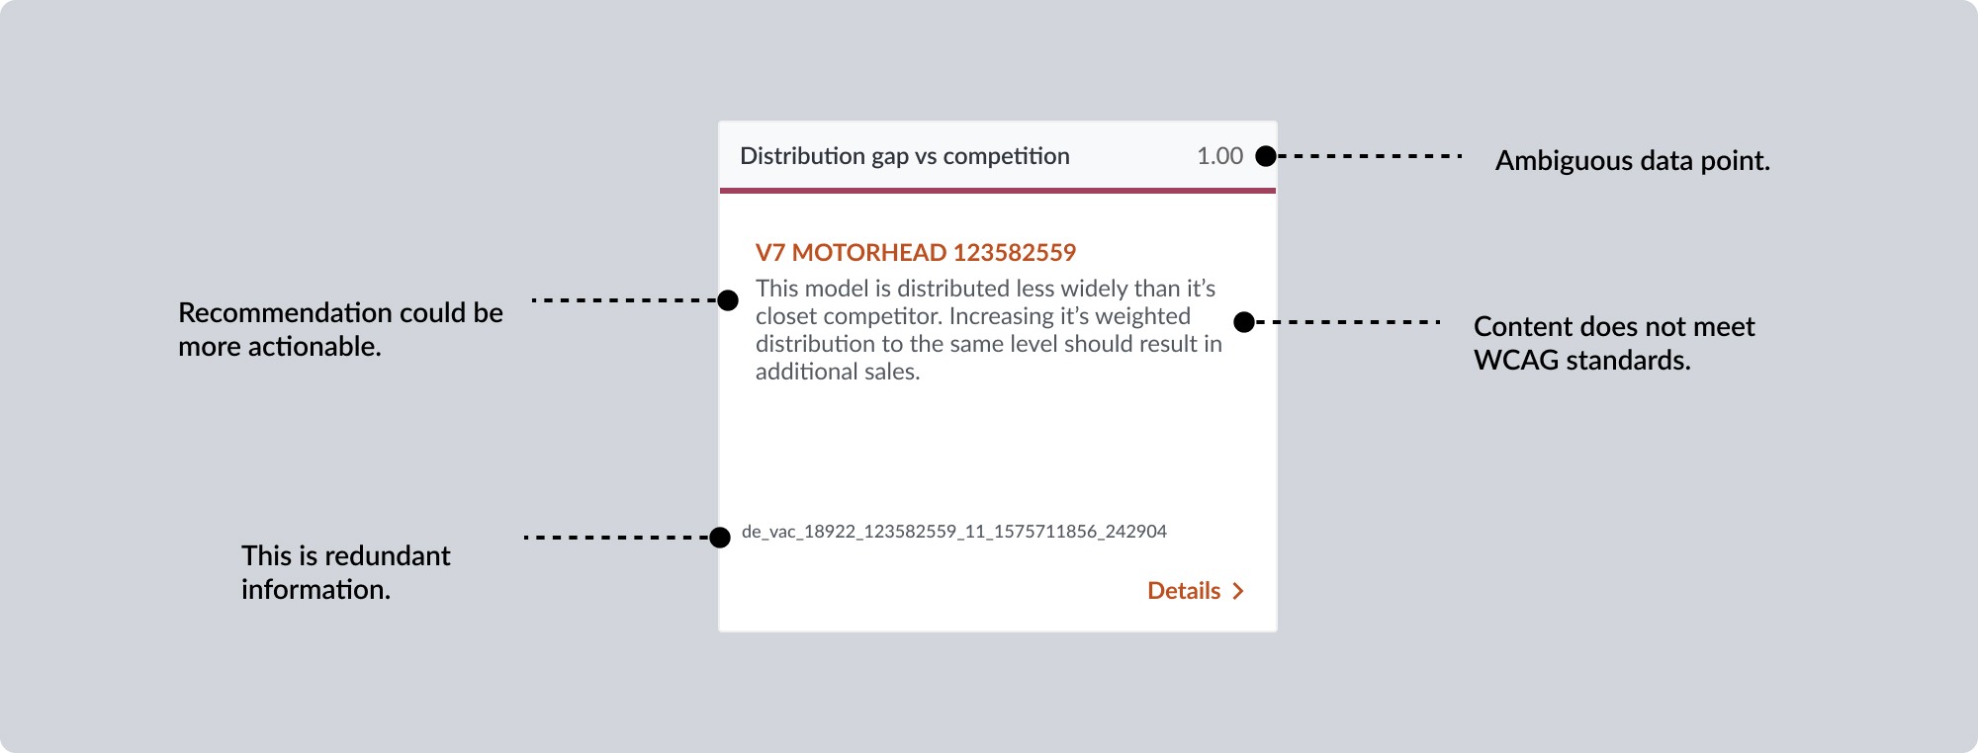Click the annotation dot next to 1.00
The height and width of the screenshot is (753, 1978).
tap(1265, 156)
